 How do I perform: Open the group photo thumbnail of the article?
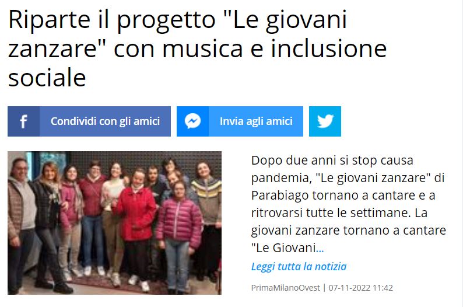[114, 223]
